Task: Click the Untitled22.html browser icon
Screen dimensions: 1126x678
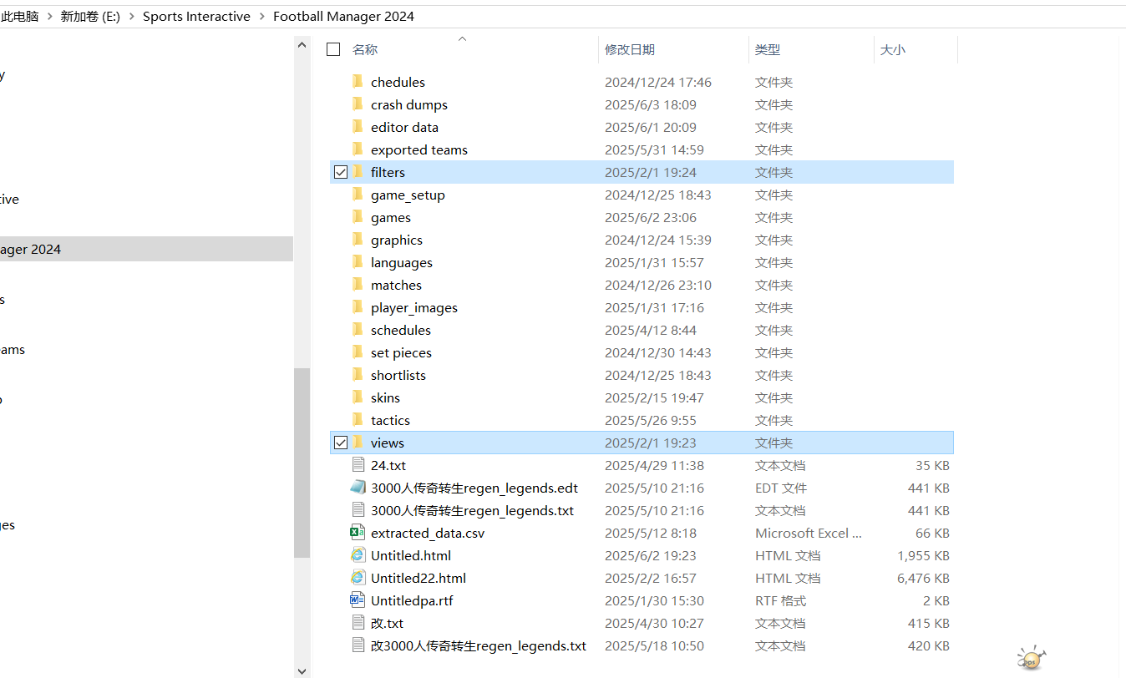Action: pos(358,578)
